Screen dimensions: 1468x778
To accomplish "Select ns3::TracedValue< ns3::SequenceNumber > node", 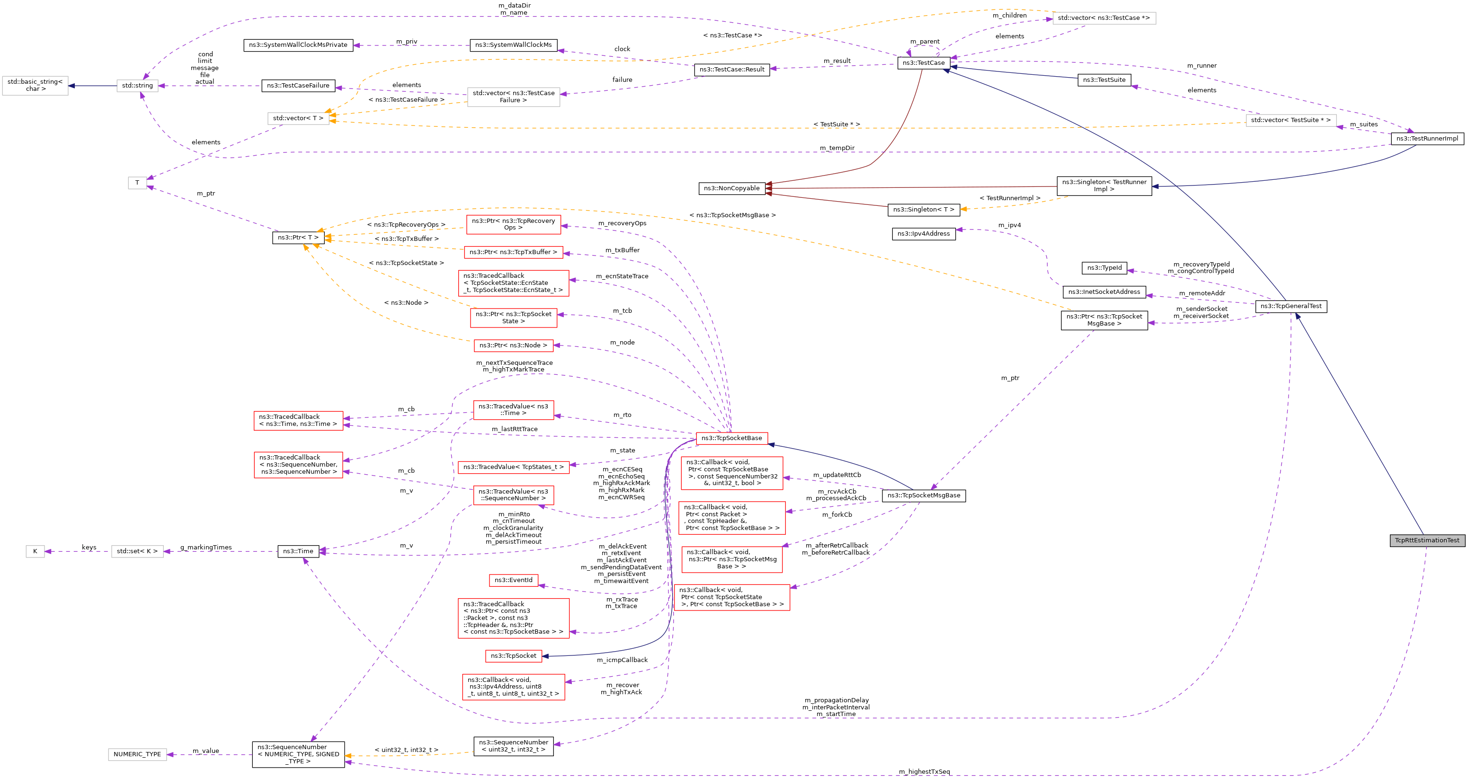I will (x=513, y=495).
